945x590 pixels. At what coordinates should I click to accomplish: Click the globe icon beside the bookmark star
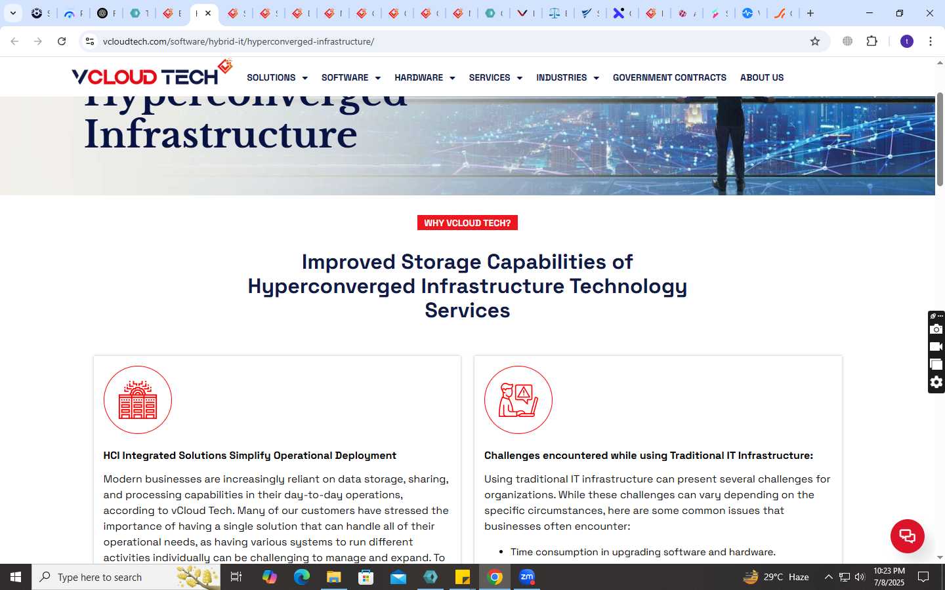point(848,41)
